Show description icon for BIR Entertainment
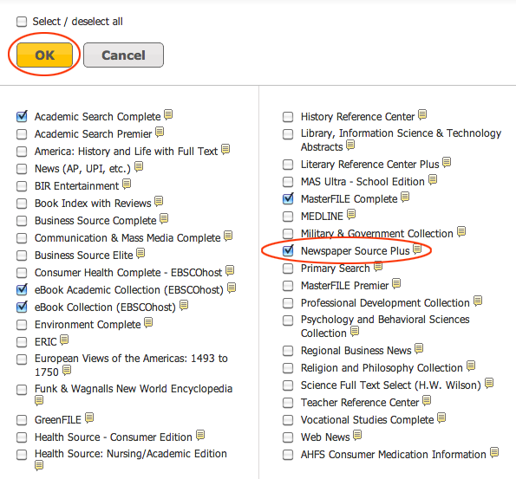This screenshot has width=516, height=479. (127, 184)
